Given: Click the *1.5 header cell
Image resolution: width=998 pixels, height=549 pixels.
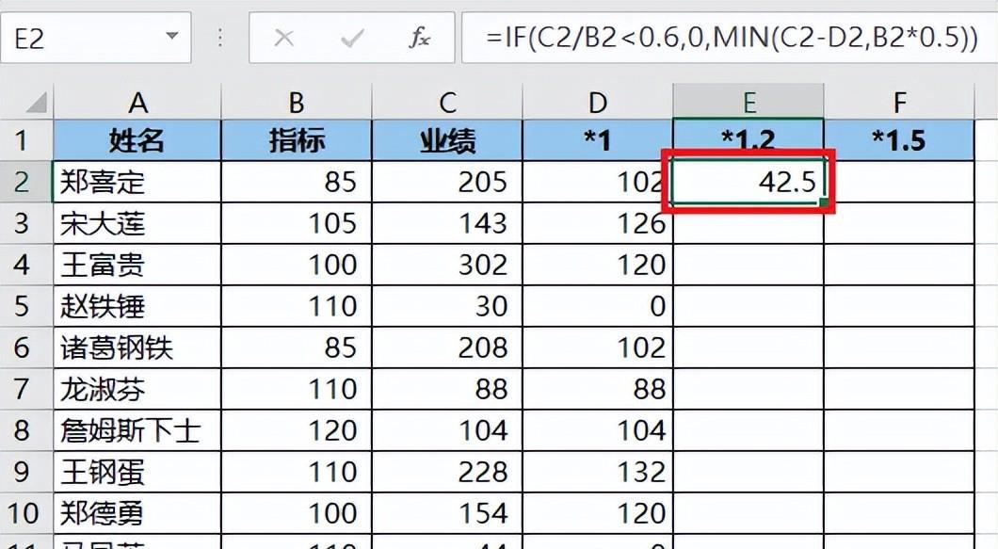Looking at the screenshot, I should (x=899, y=140).
